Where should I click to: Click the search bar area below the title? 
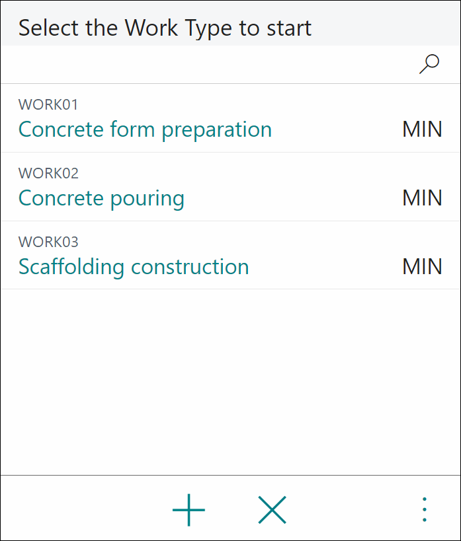pos(207,65)
